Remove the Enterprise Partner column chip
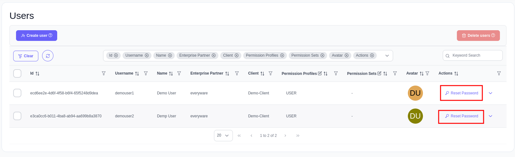This screenshot has height=157, width=515. (x=214, y=55)
